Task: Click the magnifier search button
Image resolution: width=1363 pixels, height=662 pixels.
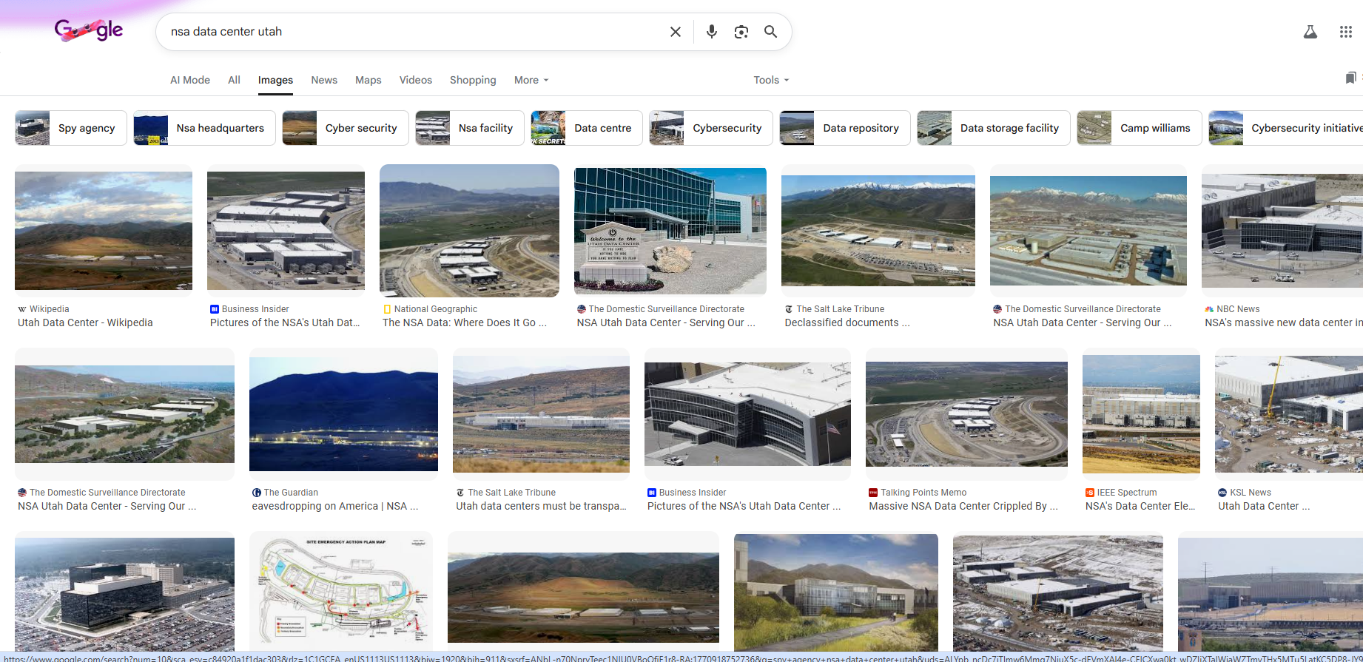Action: (770, 32)
